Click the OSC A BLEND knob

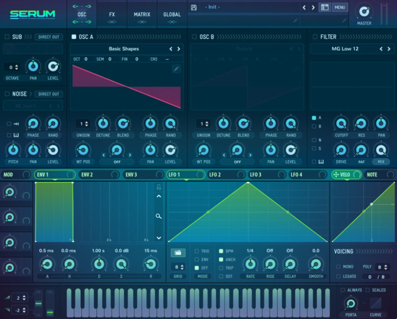click(123, 123)
